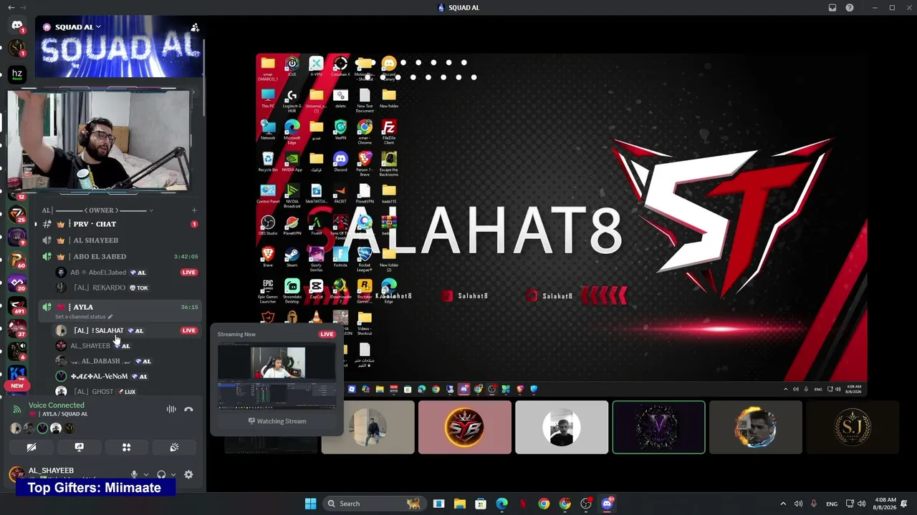Click the LIVE badge beside ! SALAHAT
The image size is (917, 515).
click(x=188, y=330)
